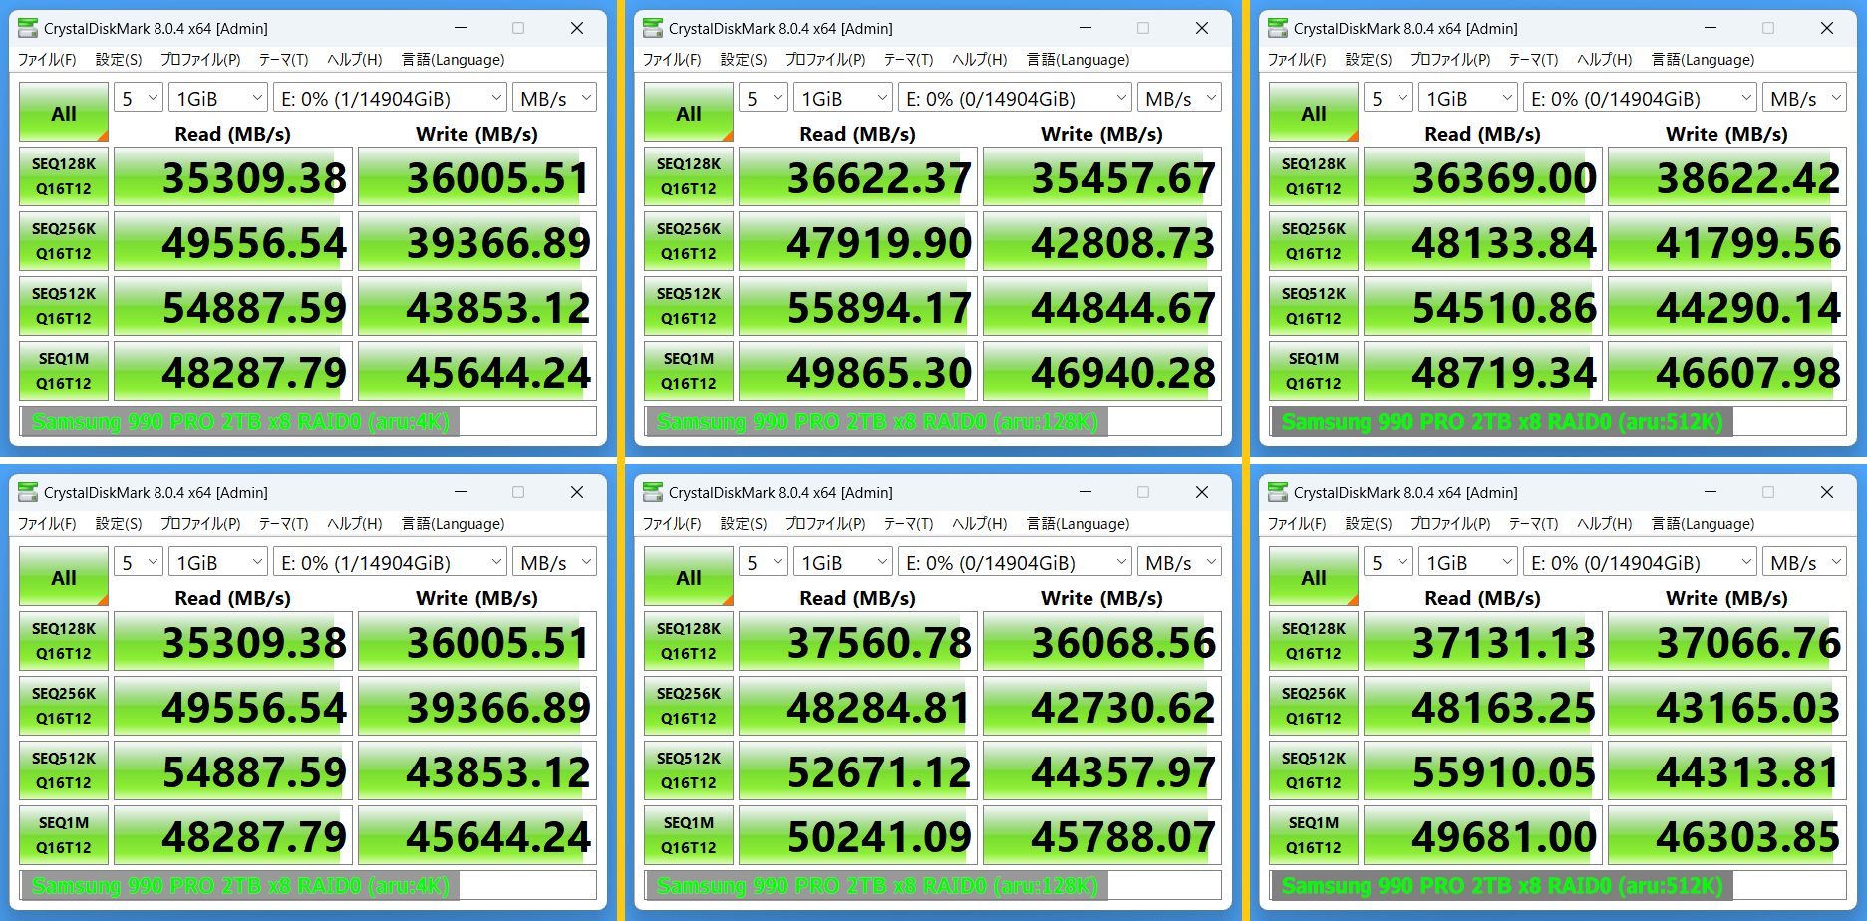Click the write value 46940.28
Screen dimensions: 1867x921
[x=1102, y=371]
